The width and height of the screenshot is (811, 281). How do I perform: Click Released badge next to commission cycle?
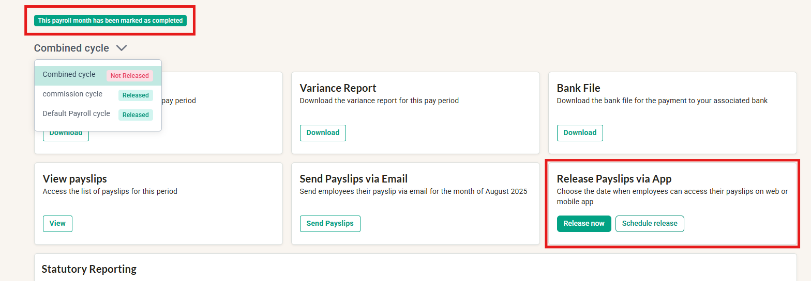[136, 95]
